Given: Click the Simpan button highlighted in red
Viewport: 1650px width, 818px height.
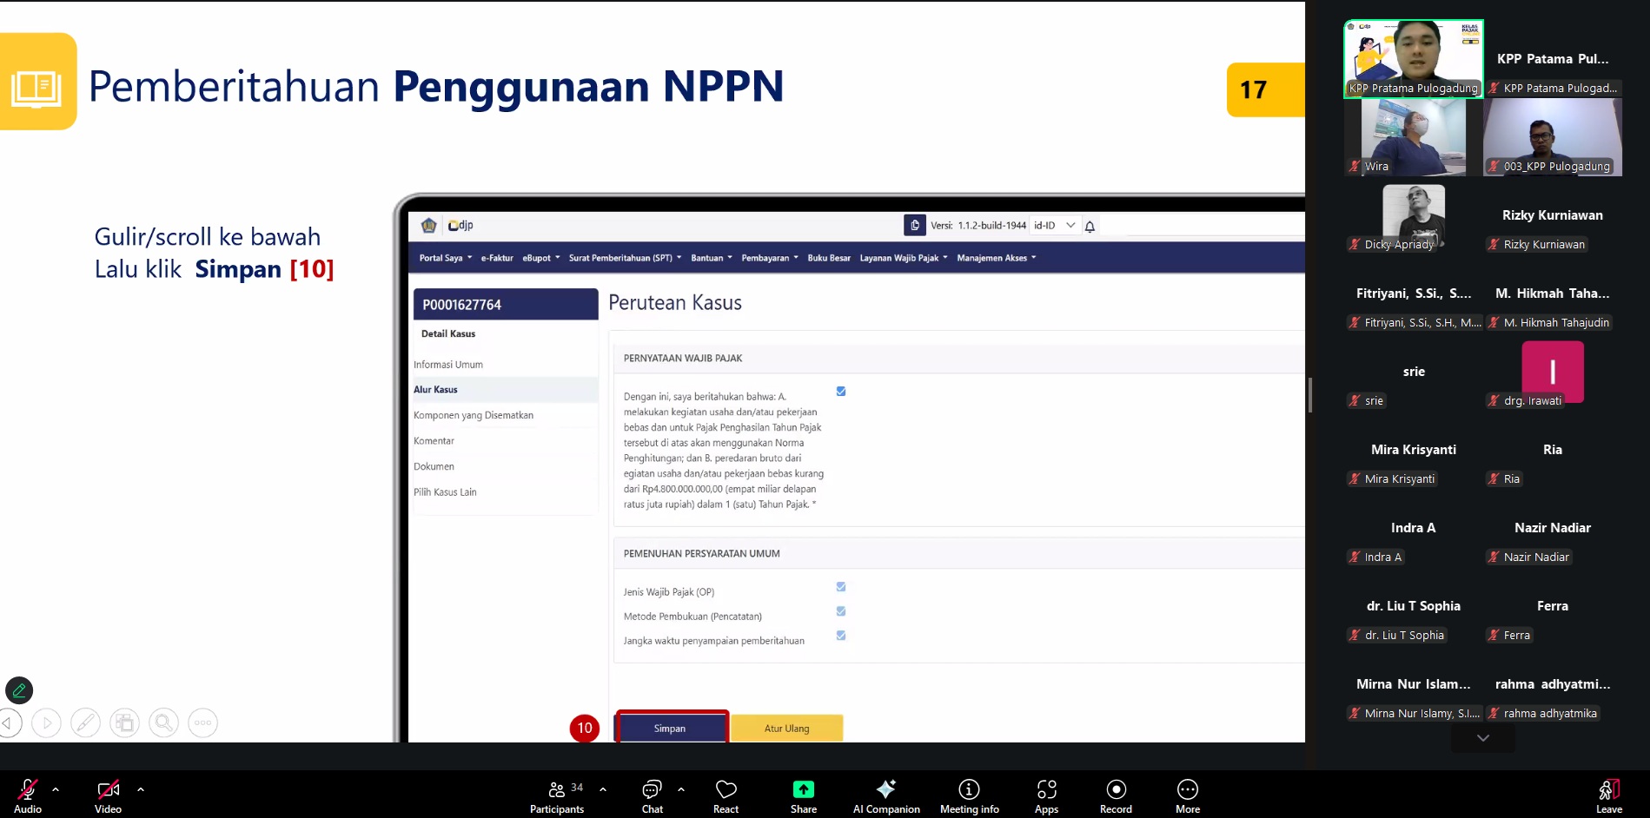Looking at the screenshot, I should [672, 728].
